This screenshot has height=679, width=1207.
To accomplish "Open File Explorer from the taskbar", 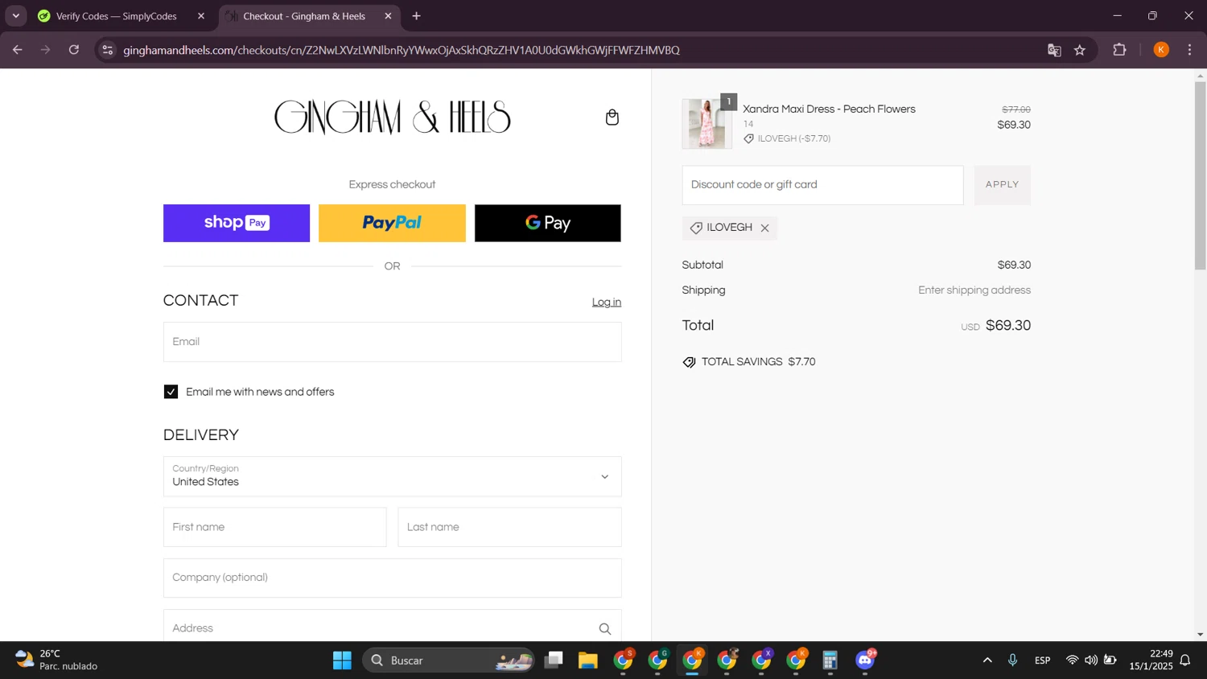I will tap(588, 660).
